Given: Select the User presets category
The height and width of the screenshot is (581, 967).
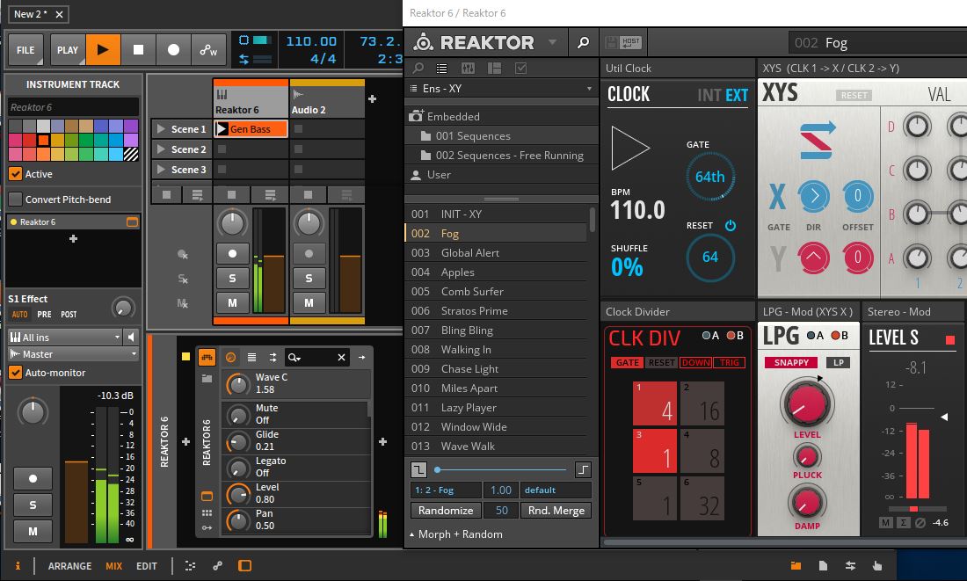Looking at the screenshot, I should [x=431, y=175].
